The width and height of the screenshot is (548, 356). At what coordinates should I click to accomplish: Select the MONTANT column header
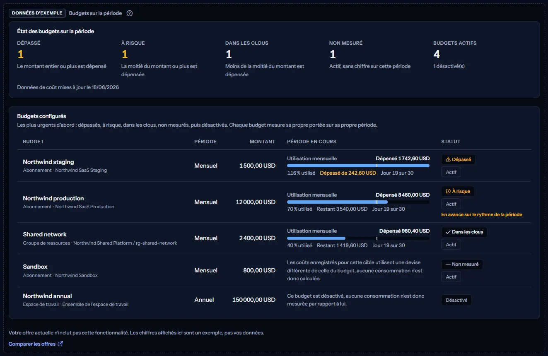click(x=263, y=142)
